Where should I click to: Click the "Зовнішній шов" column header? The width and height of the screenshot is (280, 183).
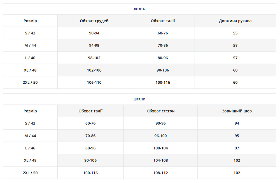(237, 111)
